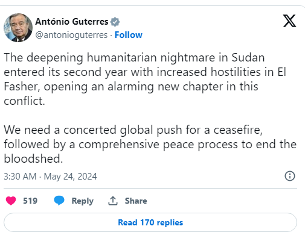Image resolution: width=305 pixels, height=235 pixels.
Task: Like the tweet with heart icon
Action: (x=11, y=201)
